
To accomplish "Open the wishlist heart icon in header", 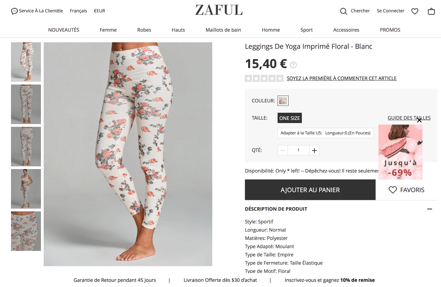I will click(x=415, y=11).
